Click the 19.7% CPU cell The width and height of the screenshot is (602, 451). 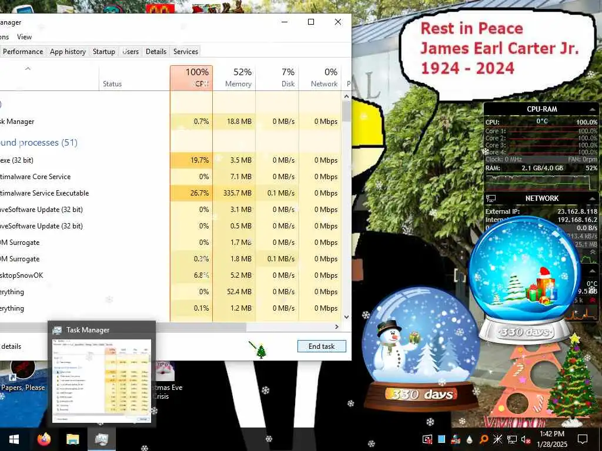[191, 160]
